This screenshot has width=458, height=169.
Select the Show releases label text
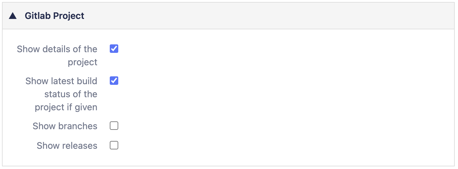coord(67,146)
